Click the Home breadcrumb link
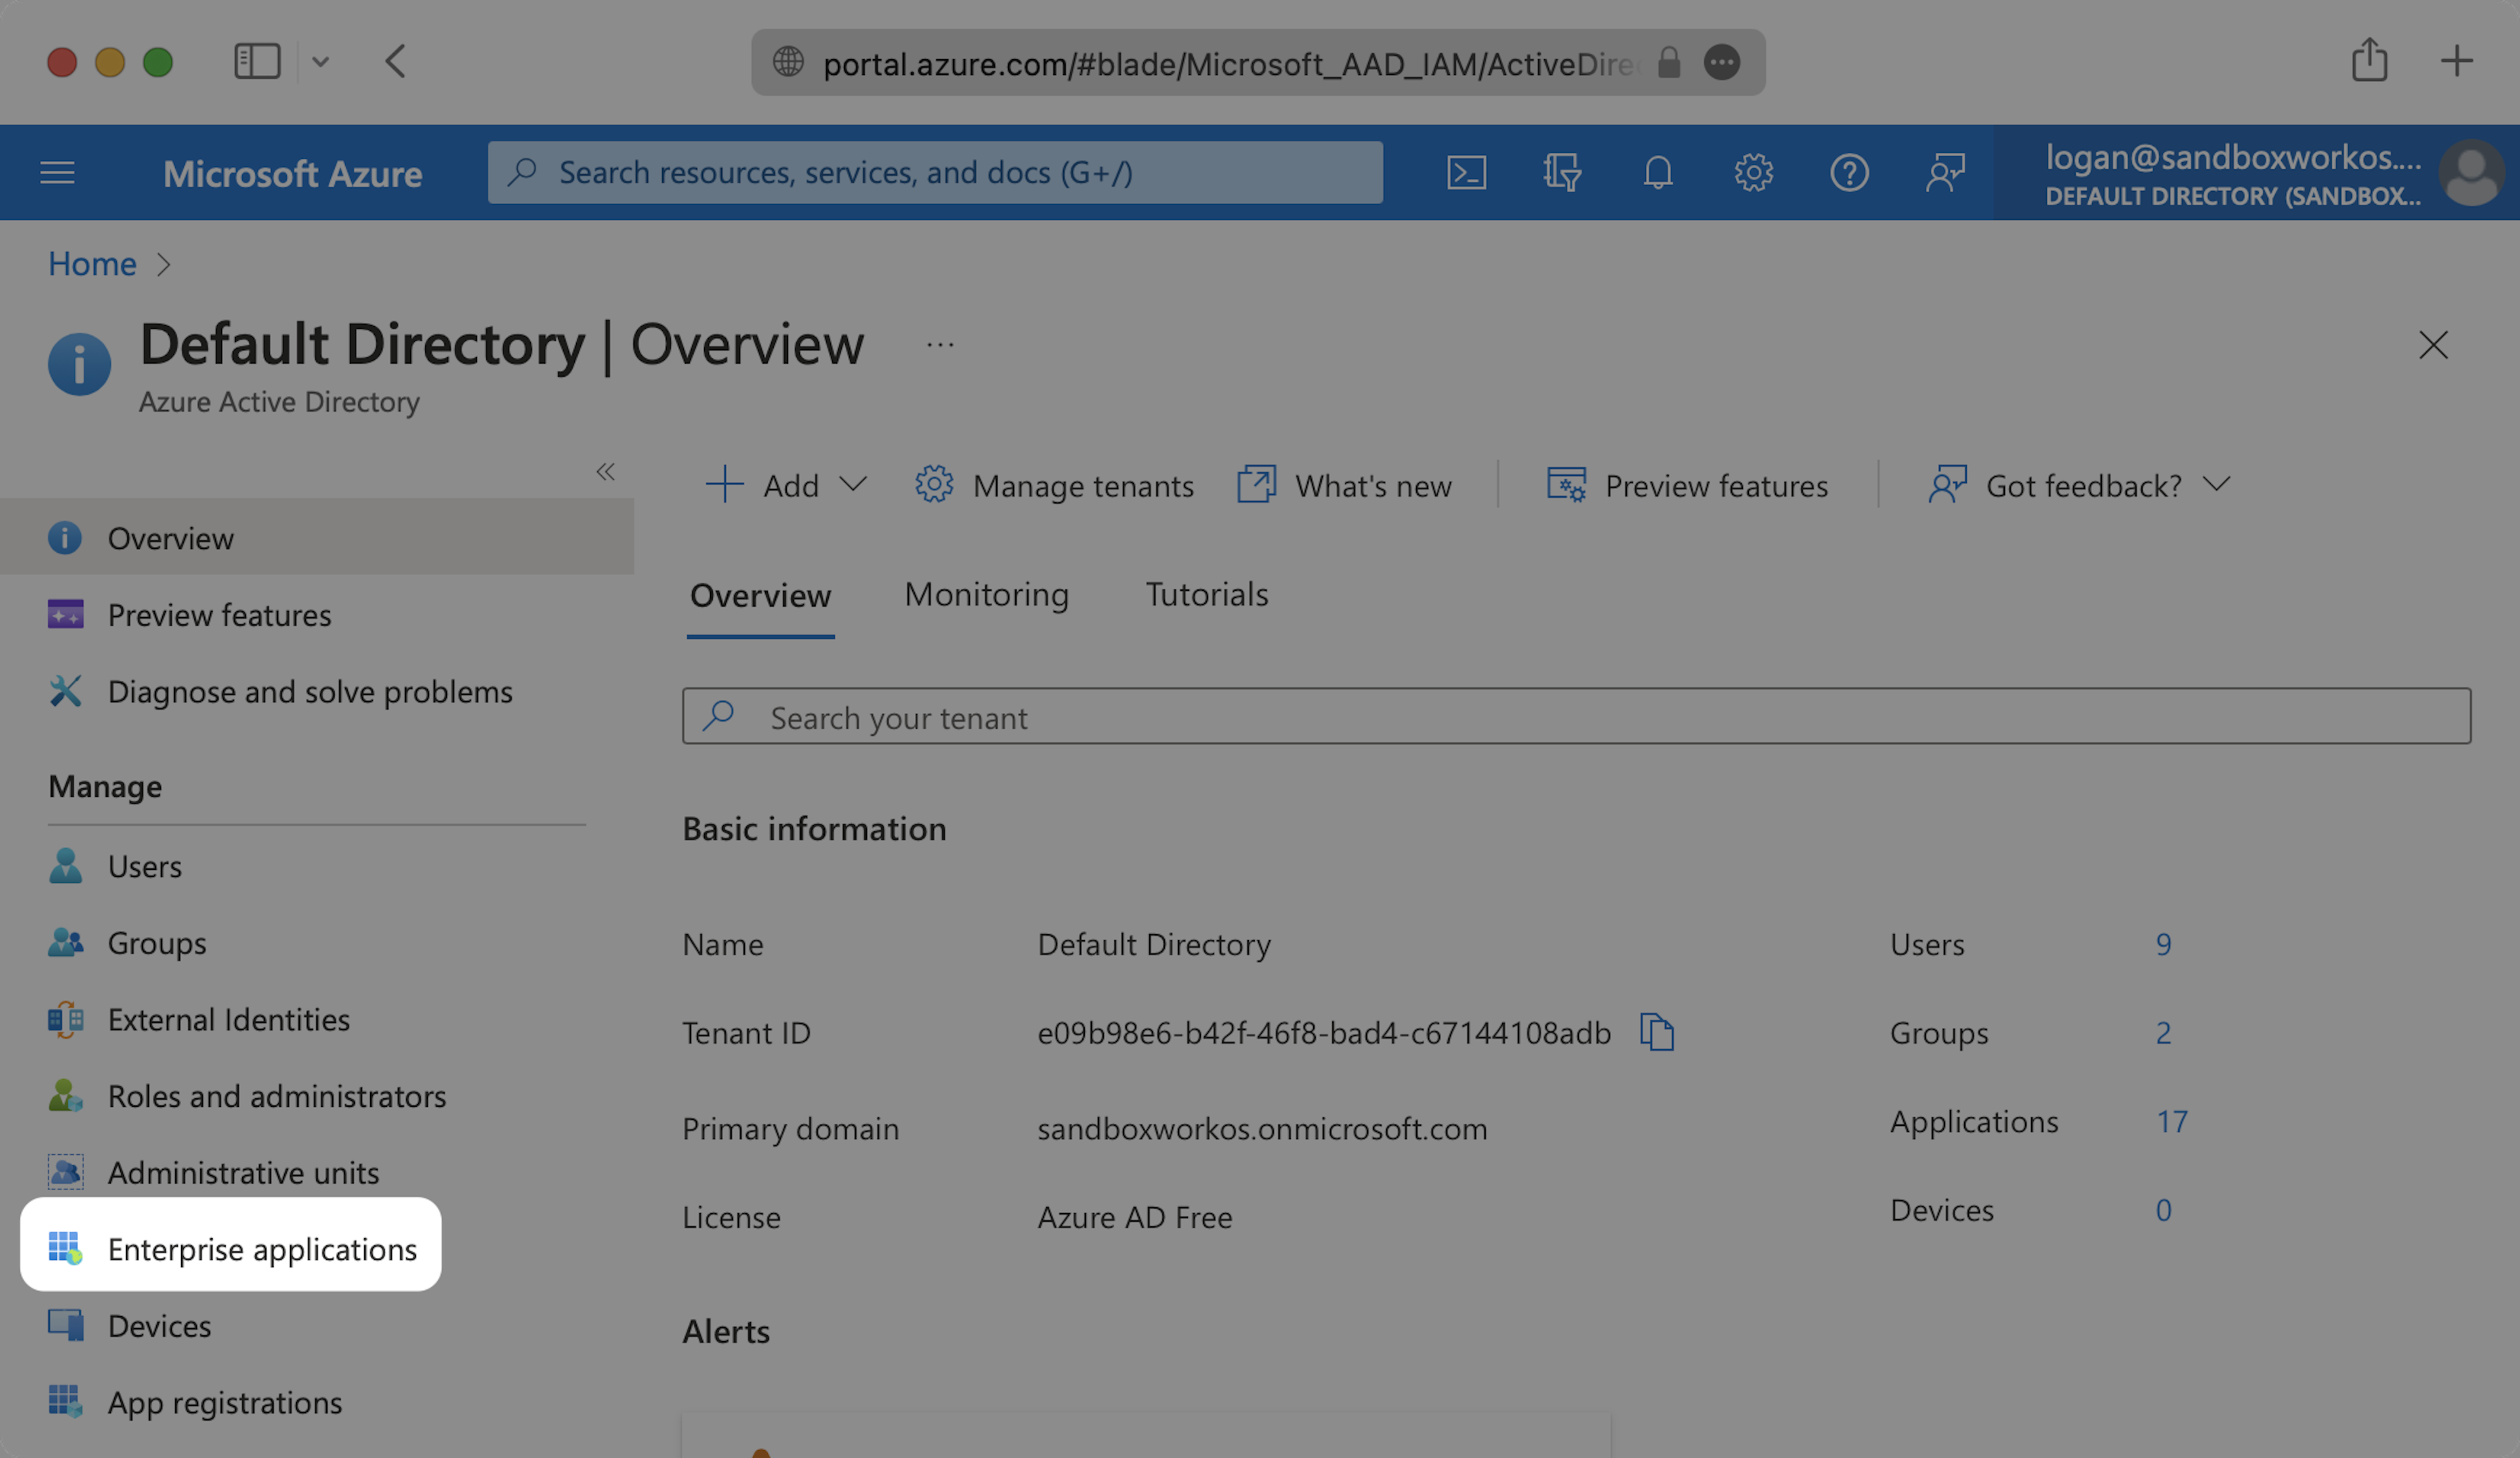 [92, 264]
